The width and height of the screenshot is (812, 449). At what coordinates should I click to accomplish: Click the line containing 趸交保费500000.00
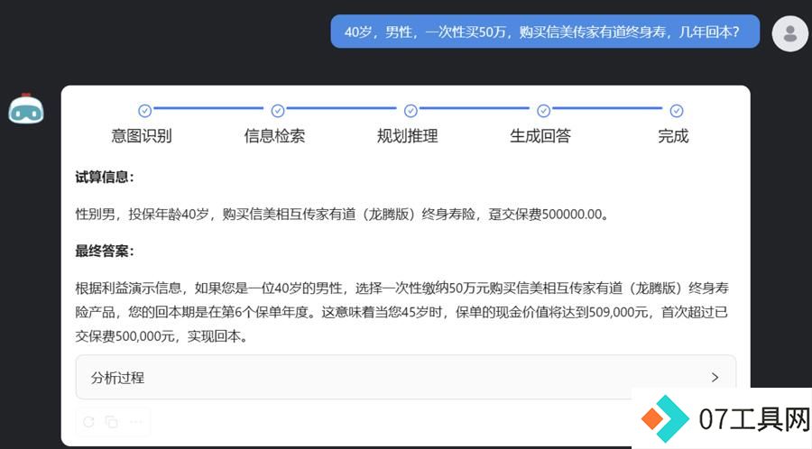(x=342, y=214)
